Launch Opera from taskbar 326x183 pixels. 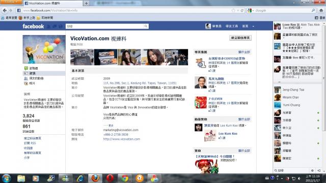point(110,178)
